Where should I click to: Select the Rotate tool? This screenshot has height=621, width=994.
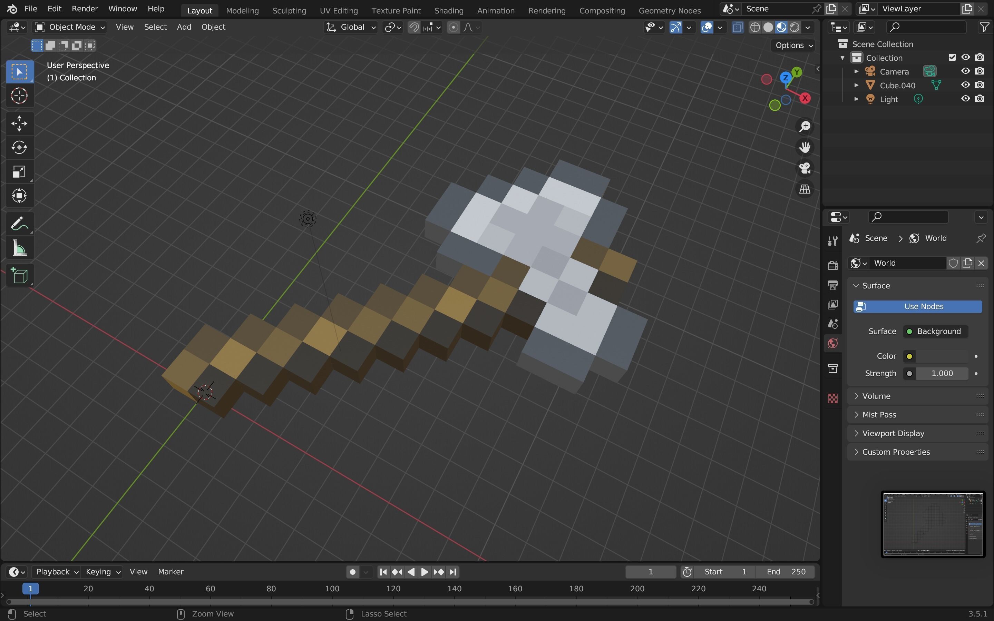click(19, 147)
